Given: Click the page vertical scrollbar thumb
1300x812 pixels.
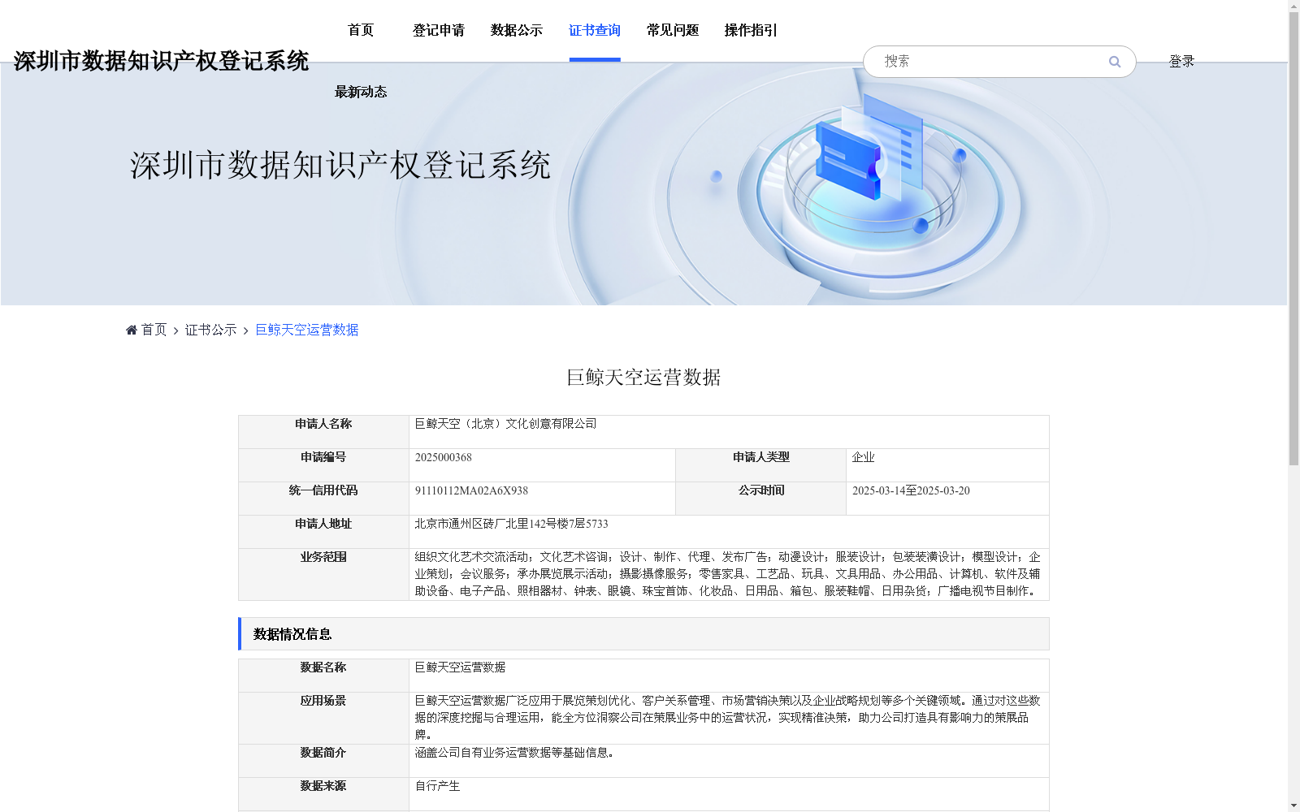Looking at the screenshot, I should pyautogui.click(x=1293, y=239).
